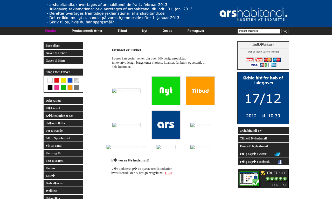The width and height of the screenshot is (332, 207).
Task: Open the Badeværelse category
Action: click(63, 183)
